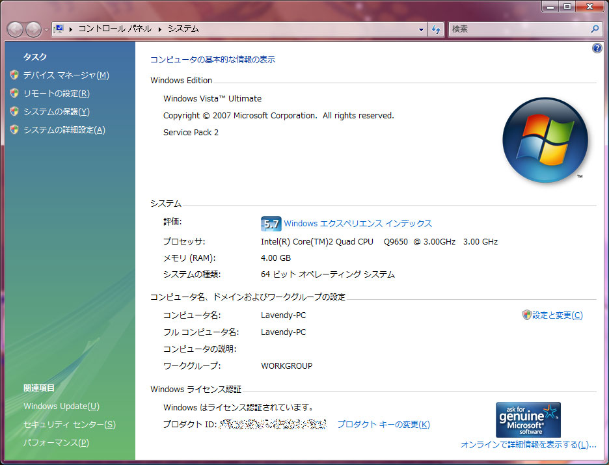Open Help with the question mark icon

click(x=597, y=48)
